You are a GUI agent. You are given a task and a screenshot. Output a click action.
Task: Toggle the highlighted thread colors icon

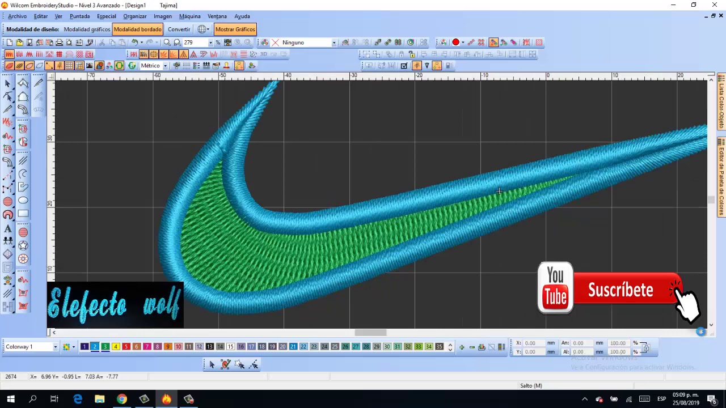pyautogui.click(x=493, y=42)
